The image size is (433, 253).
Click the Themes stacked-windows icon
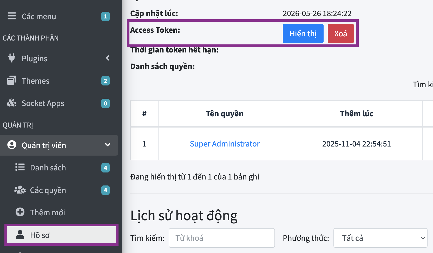click(12, 81)
